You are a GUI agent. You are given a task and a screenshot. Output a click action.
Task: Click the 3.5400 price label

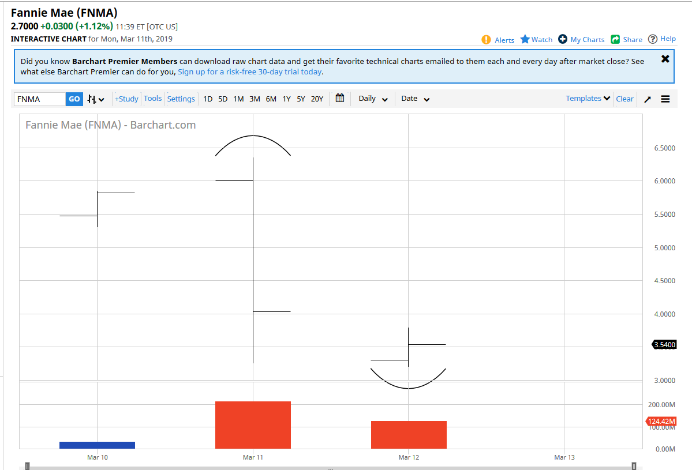click(664, 345)
